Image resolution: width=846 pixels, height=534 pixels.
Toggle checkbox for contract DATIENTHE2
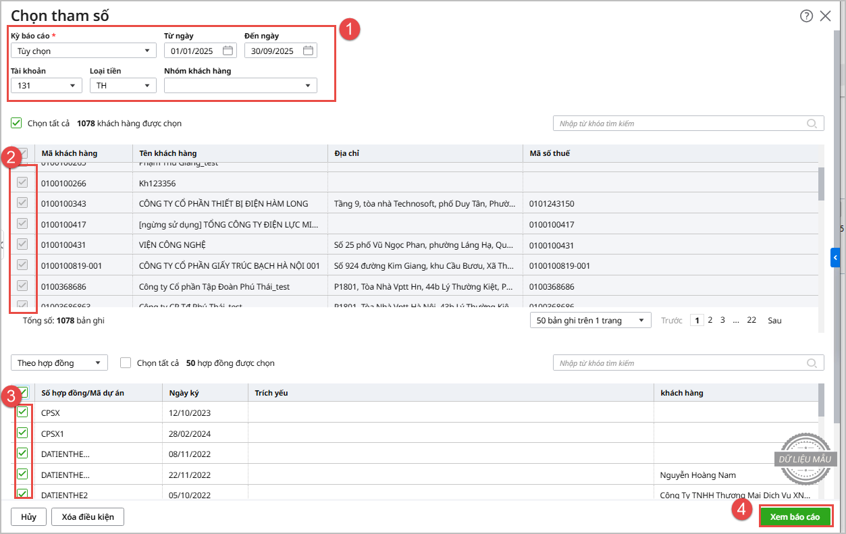(22, 493)
